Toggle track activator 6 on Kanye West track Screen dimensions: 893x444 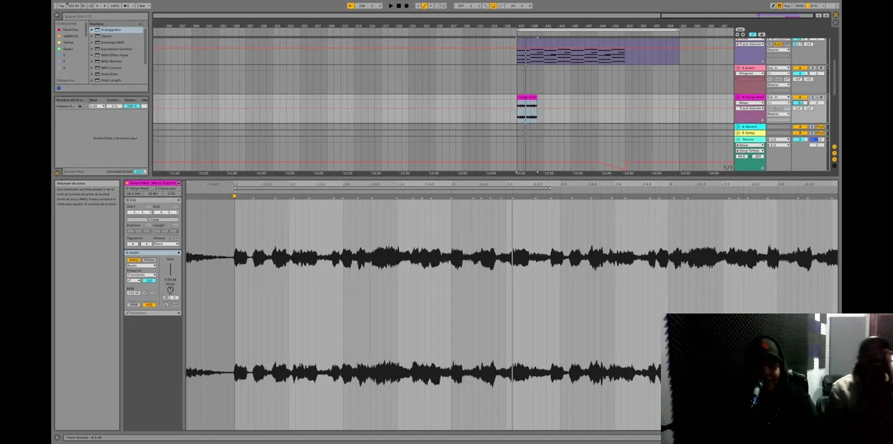coord(800,97)
